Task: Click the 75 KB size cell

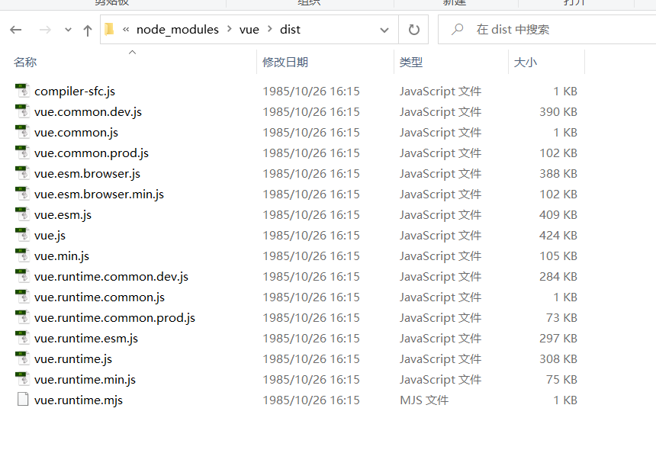Action: 561,379
